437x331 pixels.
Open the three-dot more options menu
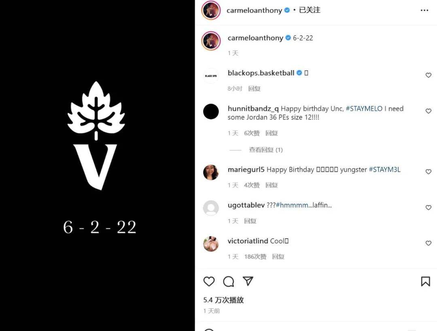424,10
